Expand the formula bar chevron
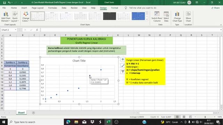The image size is (223, 125). coord(221,30)
